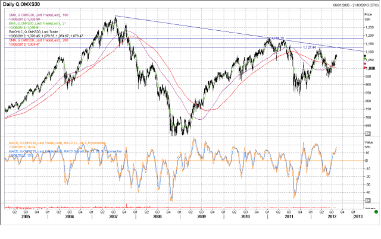Image resolution: width=381 pixels, height=239 pixels.
Task: Select the green EMA 21 legend label
Action: pyautogui.click(x=33, y=22)
